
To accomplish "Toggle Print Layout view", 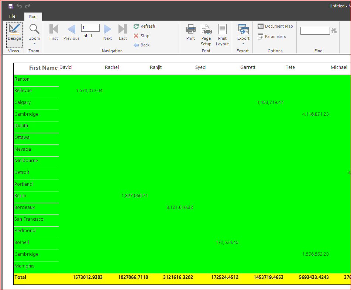I will tap(222, 35).
